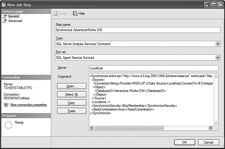Open the Script dropdown arrow
This screenshot has height=149, width=225.
[70, 13]
